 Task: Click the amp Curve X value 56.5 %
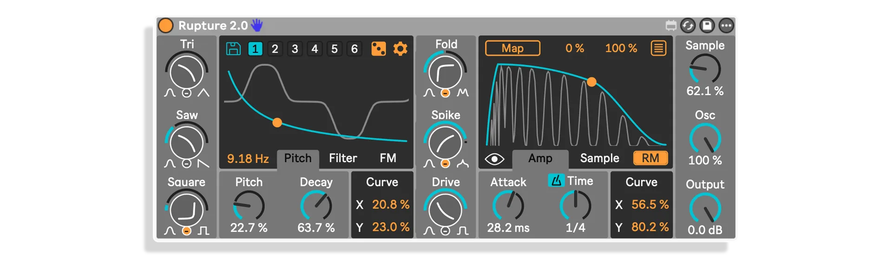649,204
